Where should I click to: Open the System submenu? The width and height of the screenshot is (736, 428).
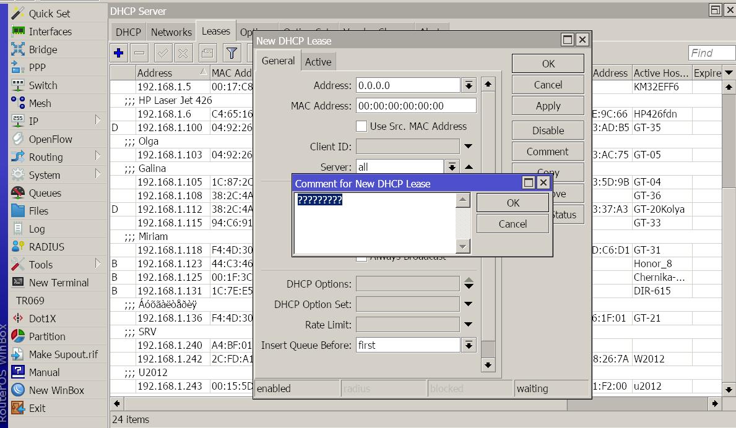(56, 175)
